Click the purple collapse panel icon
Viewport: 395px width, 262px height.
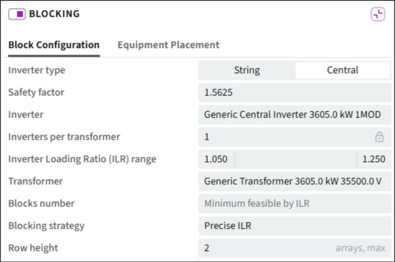[378, 14]
